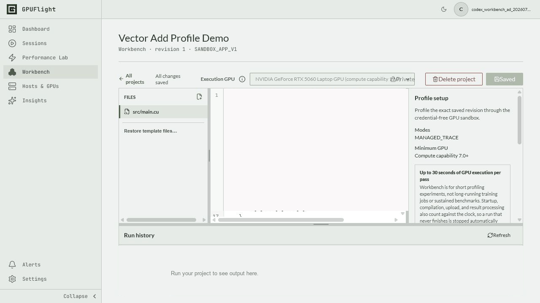Image resolution: width=540 pixels, height=303 pixels.
Task: Click Profile setup scroll down arrow
Action: [519, 220]
